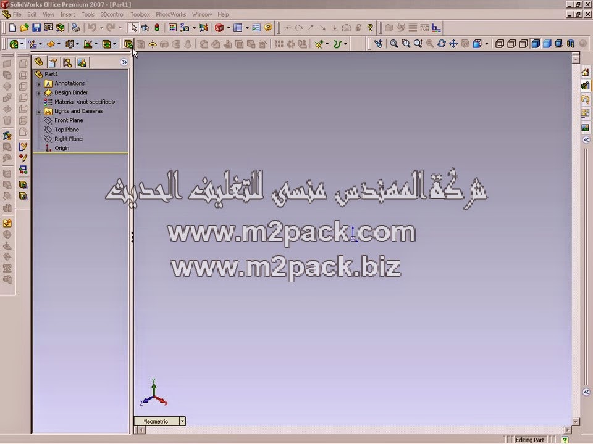593x444 pixels.
Task: Switch to the PropertyManager tab
Action: 53,62
